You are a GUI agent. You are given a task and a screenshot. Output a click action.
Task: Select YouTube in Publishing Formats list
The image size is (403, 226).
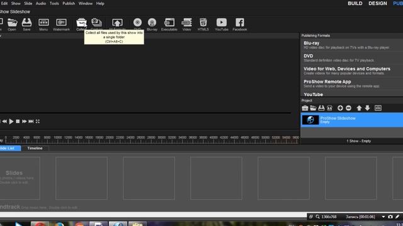point(351,94)
